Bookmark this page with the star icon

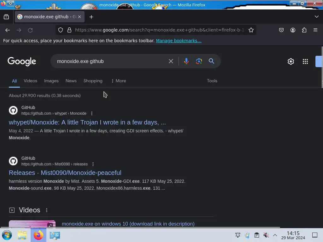tap(251, 30)
